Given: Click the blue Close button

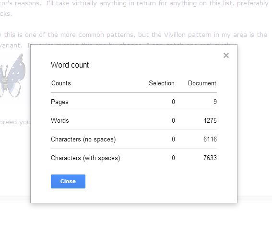Looking at the screenshot, I should [68, 181].
